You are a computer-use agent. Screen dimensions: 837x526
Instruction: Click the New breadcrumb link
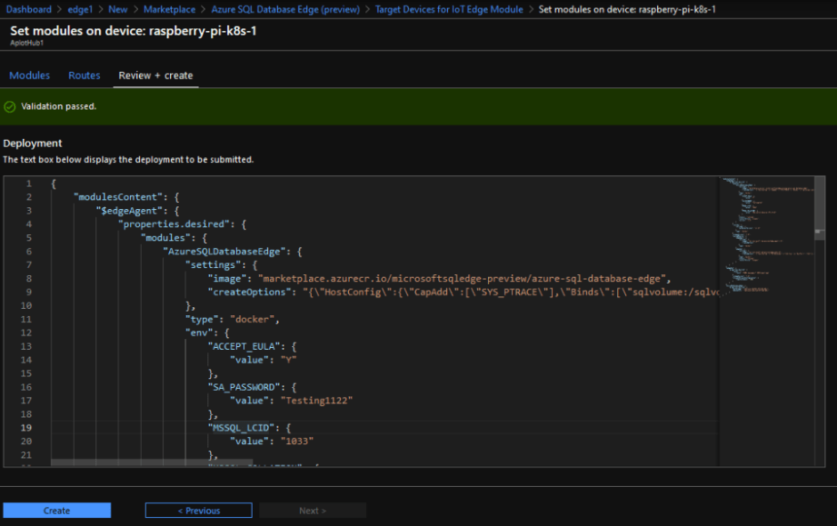(x=118, y=9)
